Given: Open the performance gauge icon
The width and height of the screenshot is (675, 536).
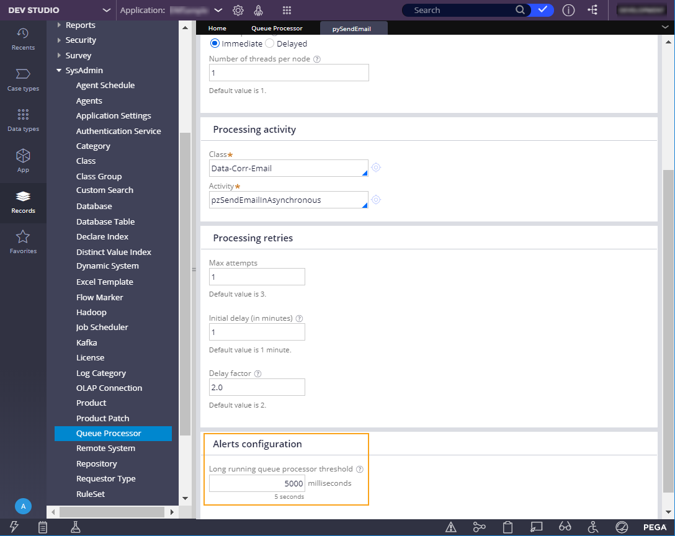Looking at the screenshot, I should click(622, 527).
